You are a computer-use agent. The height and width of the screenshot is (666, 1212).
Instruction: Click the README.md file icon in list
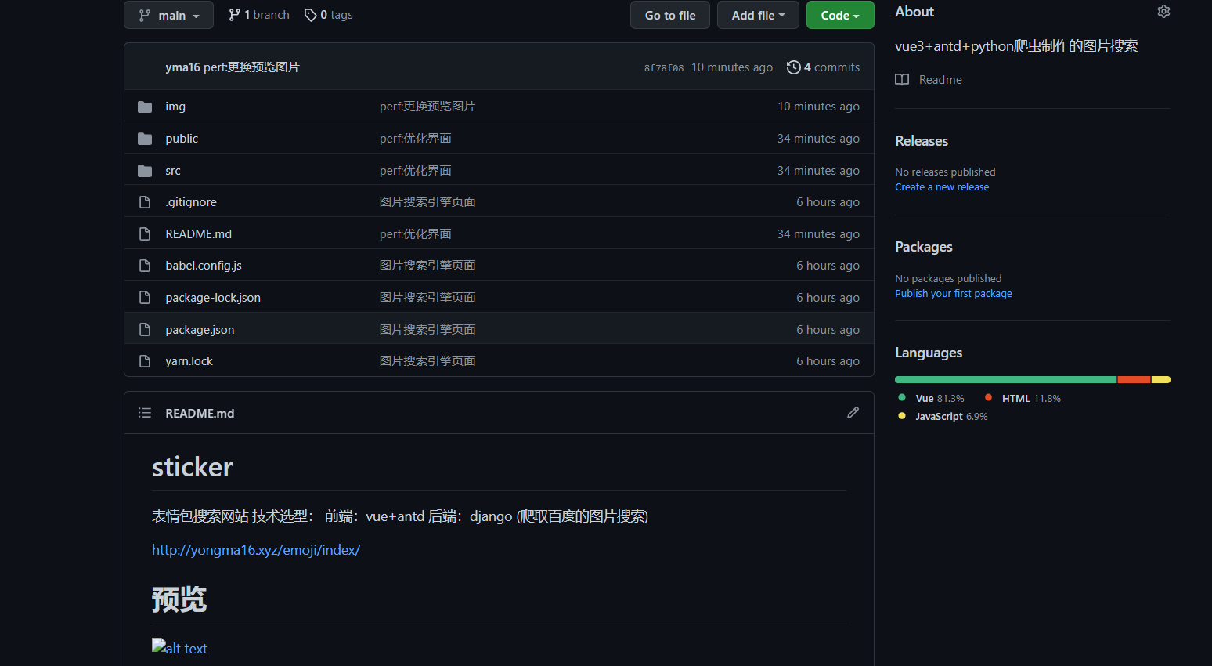(x=145, y=234)
